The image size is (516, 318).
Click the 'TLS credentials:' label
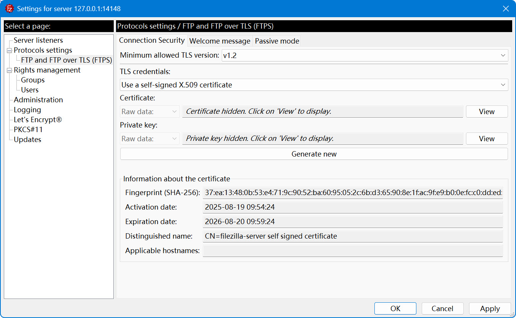pyautogui.click(x=145, y=71)
